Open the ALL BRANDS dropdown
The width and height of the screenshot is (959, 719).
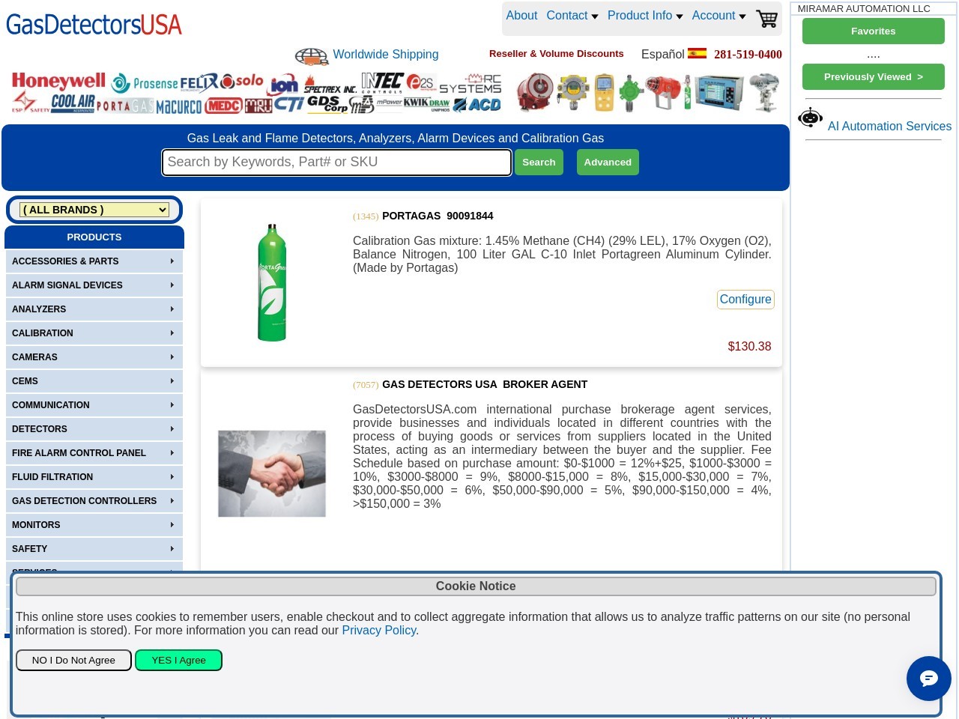click(94, 210)
